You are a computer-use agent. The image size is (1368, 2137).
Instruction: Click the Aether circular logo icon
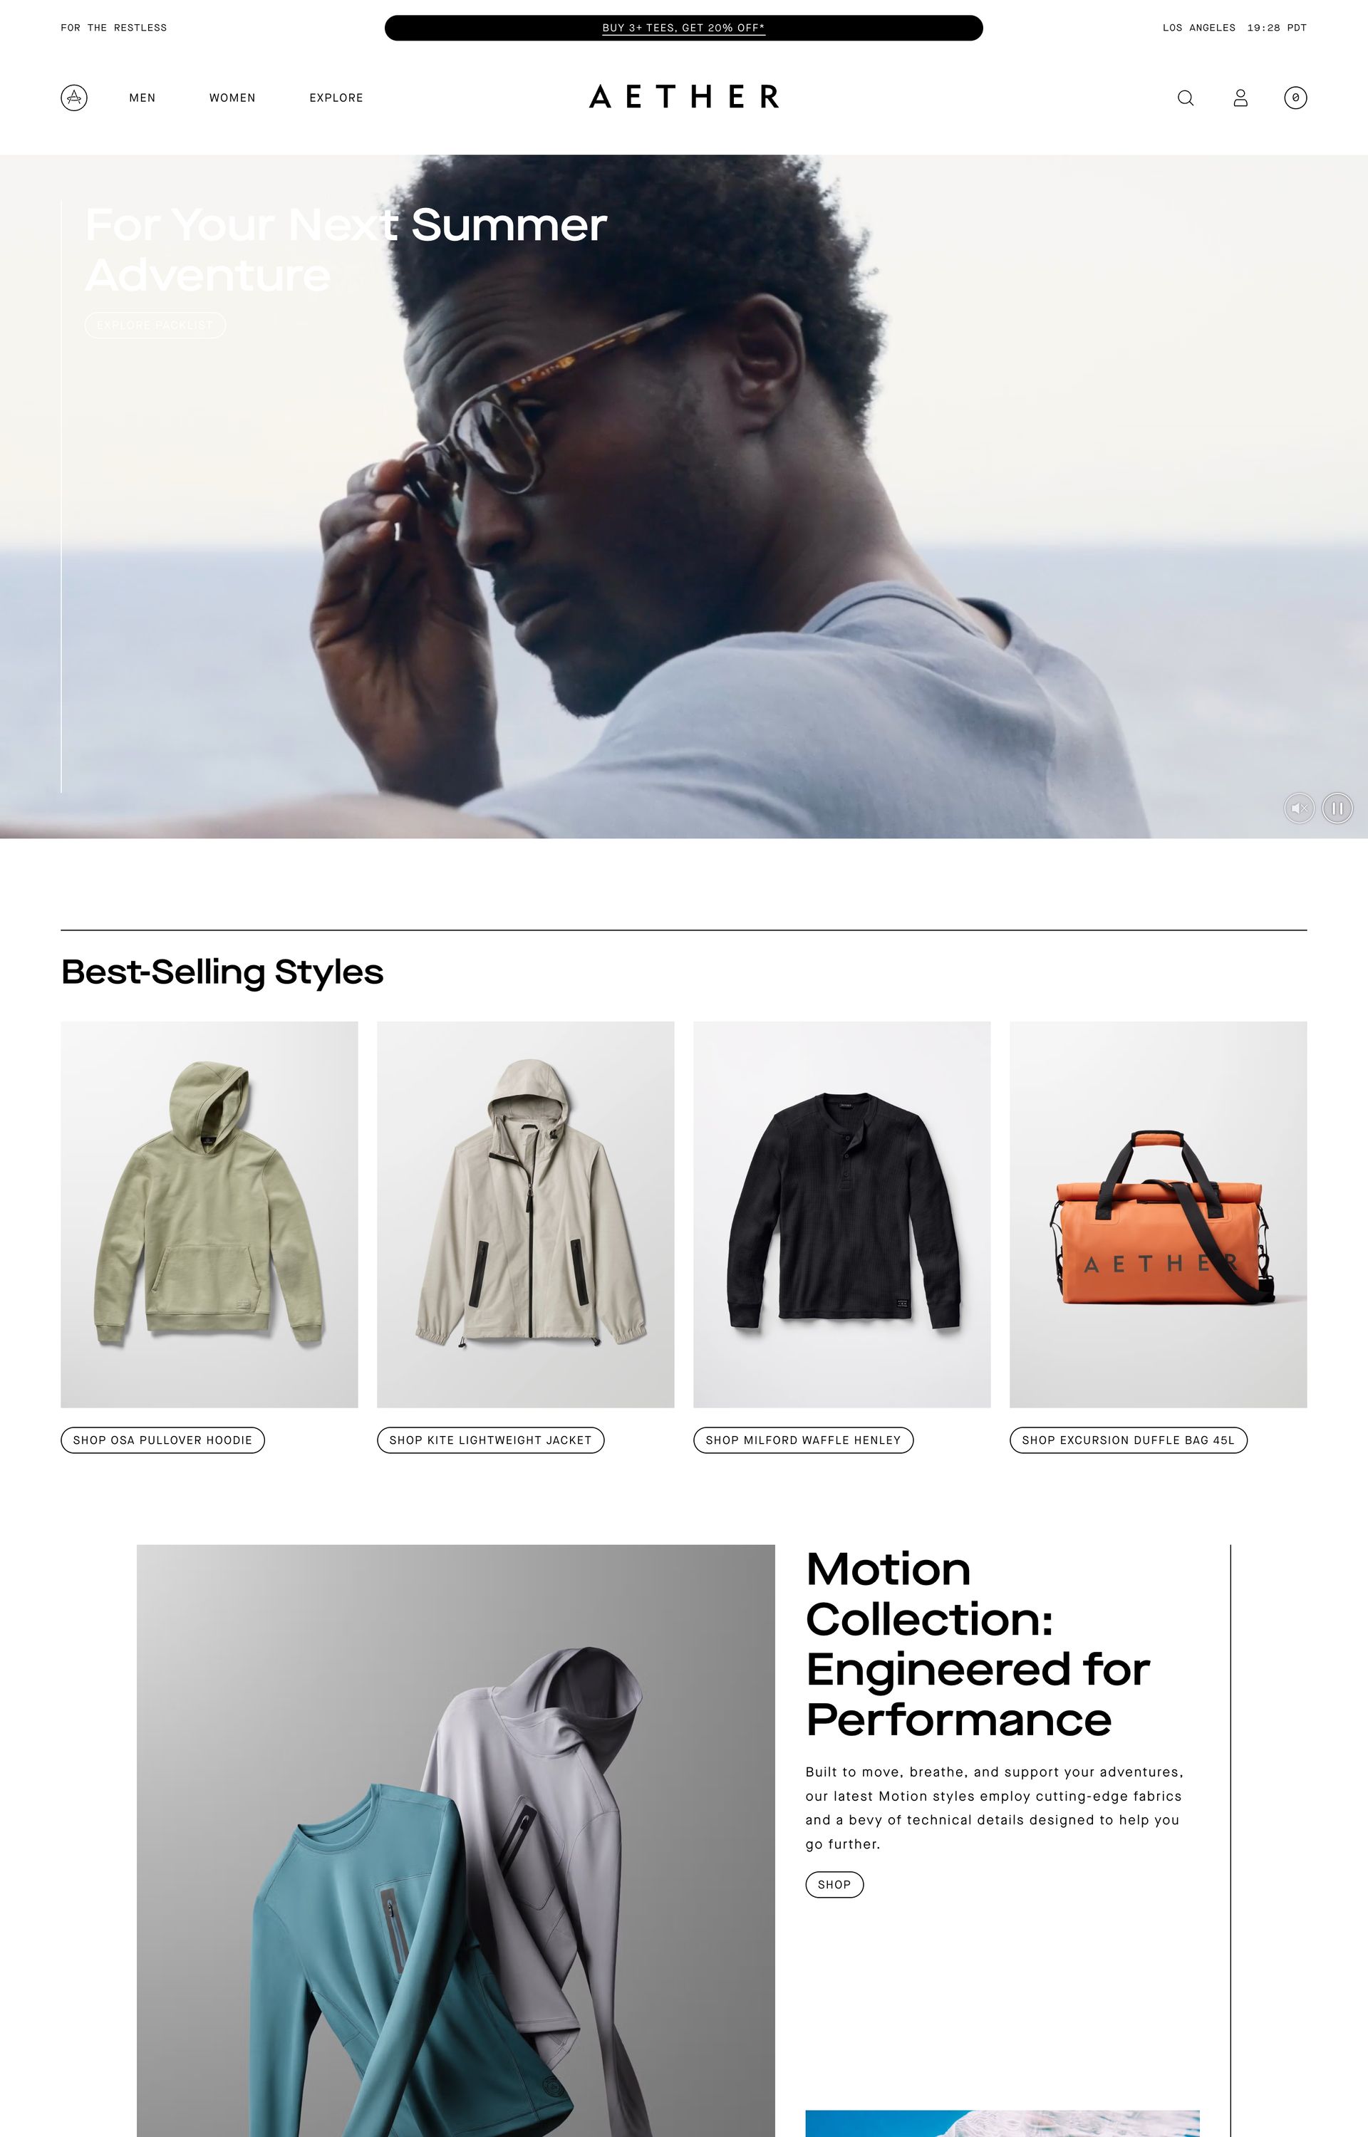[73, 98]
